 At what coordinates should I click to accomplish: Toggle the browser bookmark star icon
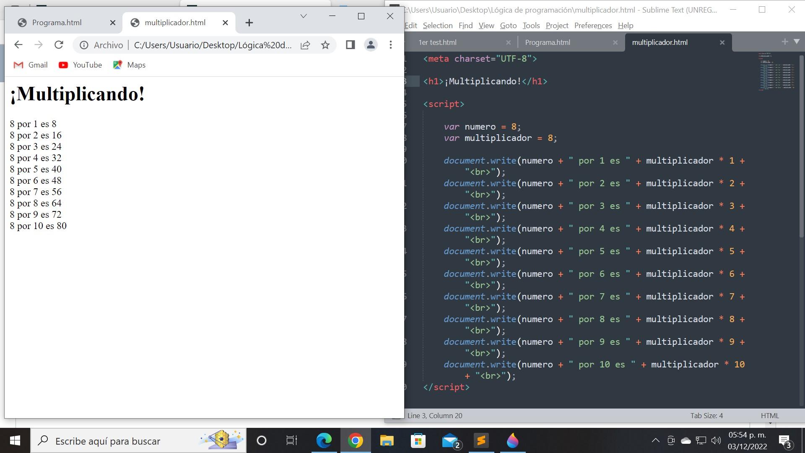tap(326, 44)
